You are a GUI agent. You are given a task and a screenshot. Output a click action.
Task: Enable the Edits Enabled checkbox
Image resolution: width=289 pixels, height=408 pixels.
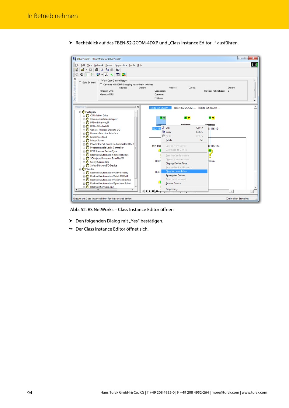(x=80, y=82)
